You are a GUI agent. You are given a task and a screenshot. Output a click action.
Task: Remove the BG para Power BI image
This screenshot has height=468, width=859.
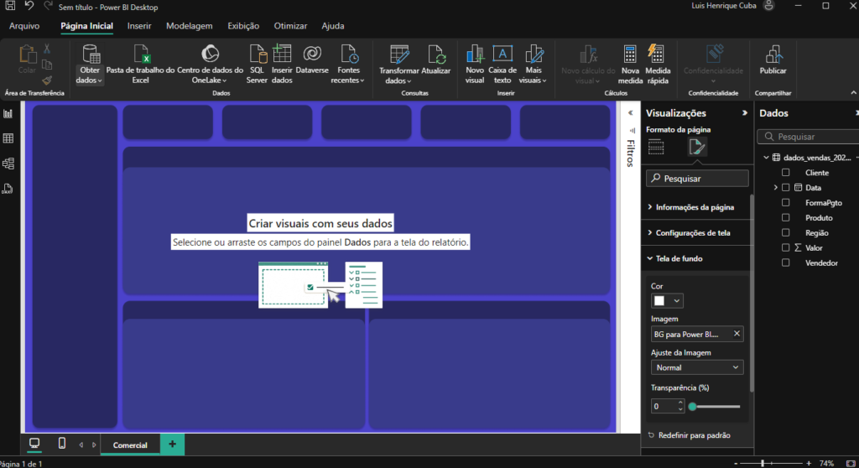pyautogui.click(x=737, y=333)
